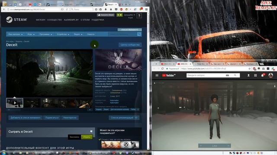Screen dimensions: 277x155
Task: Open 'О STEAM' in Steam top menu
Action: tap(85, 20)
